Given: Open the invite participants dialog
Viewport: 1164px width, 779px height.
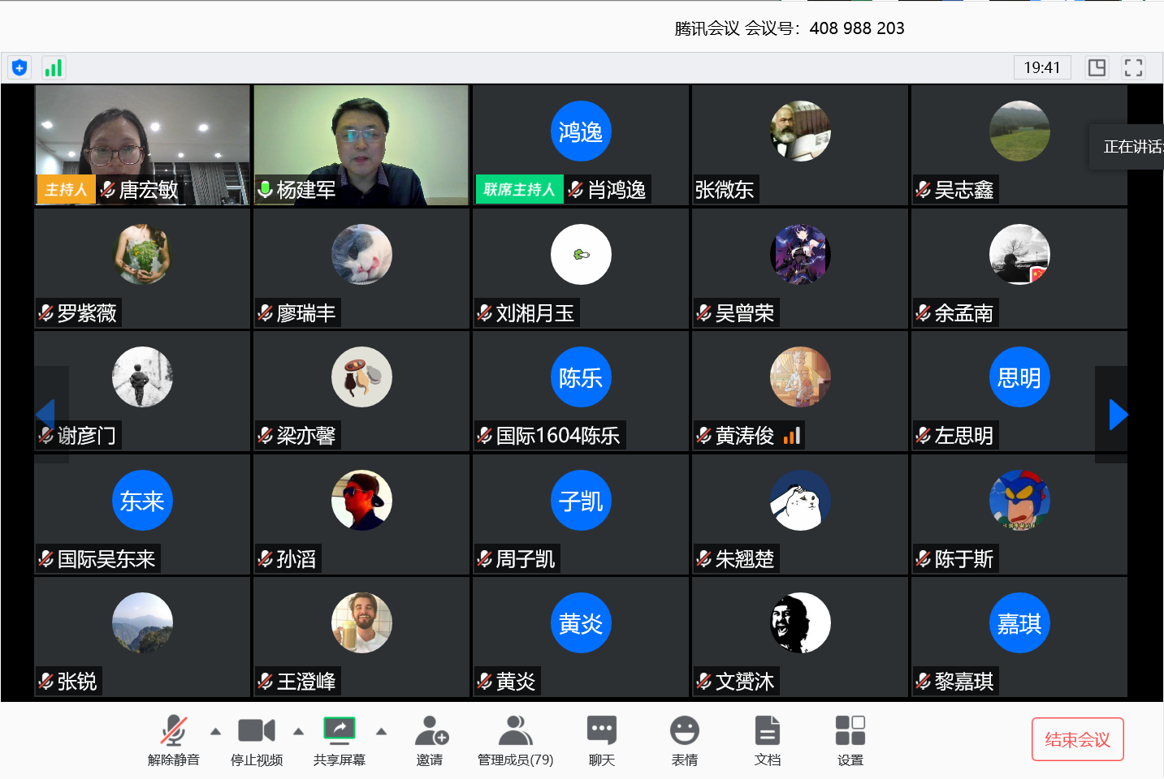Looking at the screenshot, I should (x=431, y=739).
